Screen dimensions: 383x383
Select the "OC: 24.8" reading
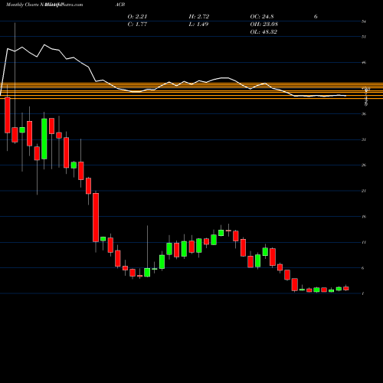262,17
